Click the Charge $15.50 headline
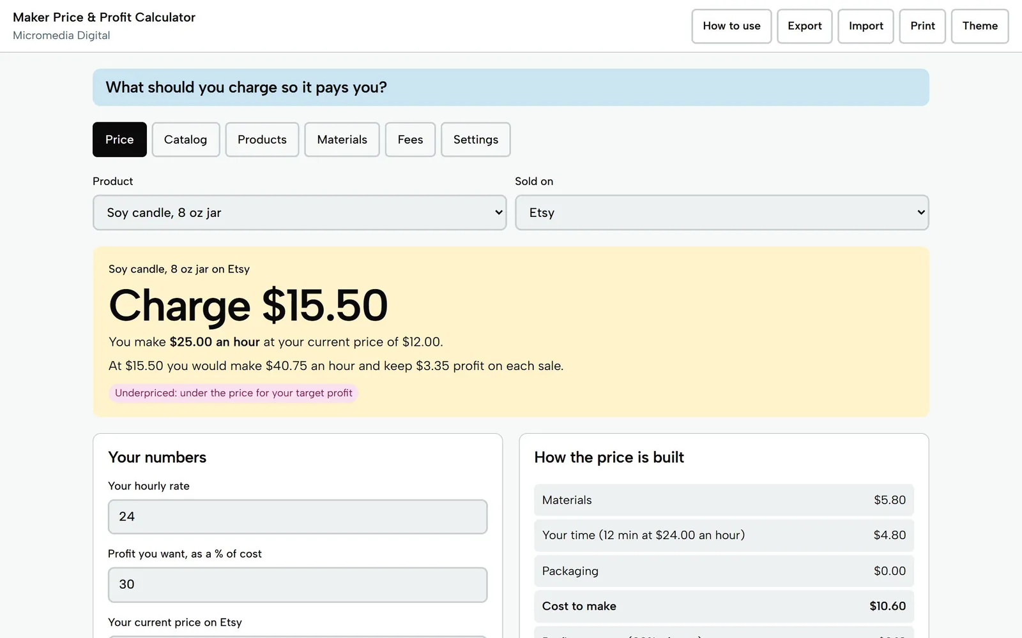Image resolution: width=1022 pixels, height=638 pixels. point(248,306)
